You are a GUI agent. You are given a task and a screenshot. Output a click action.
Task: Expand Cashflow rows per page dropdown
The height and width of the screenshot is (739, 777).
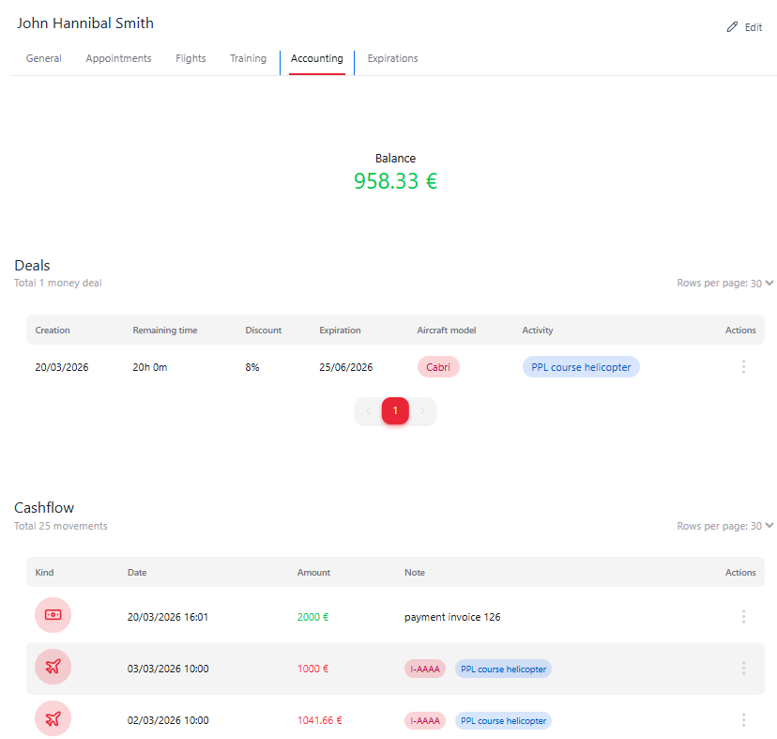pyautogui.click(x=769, y=526)
